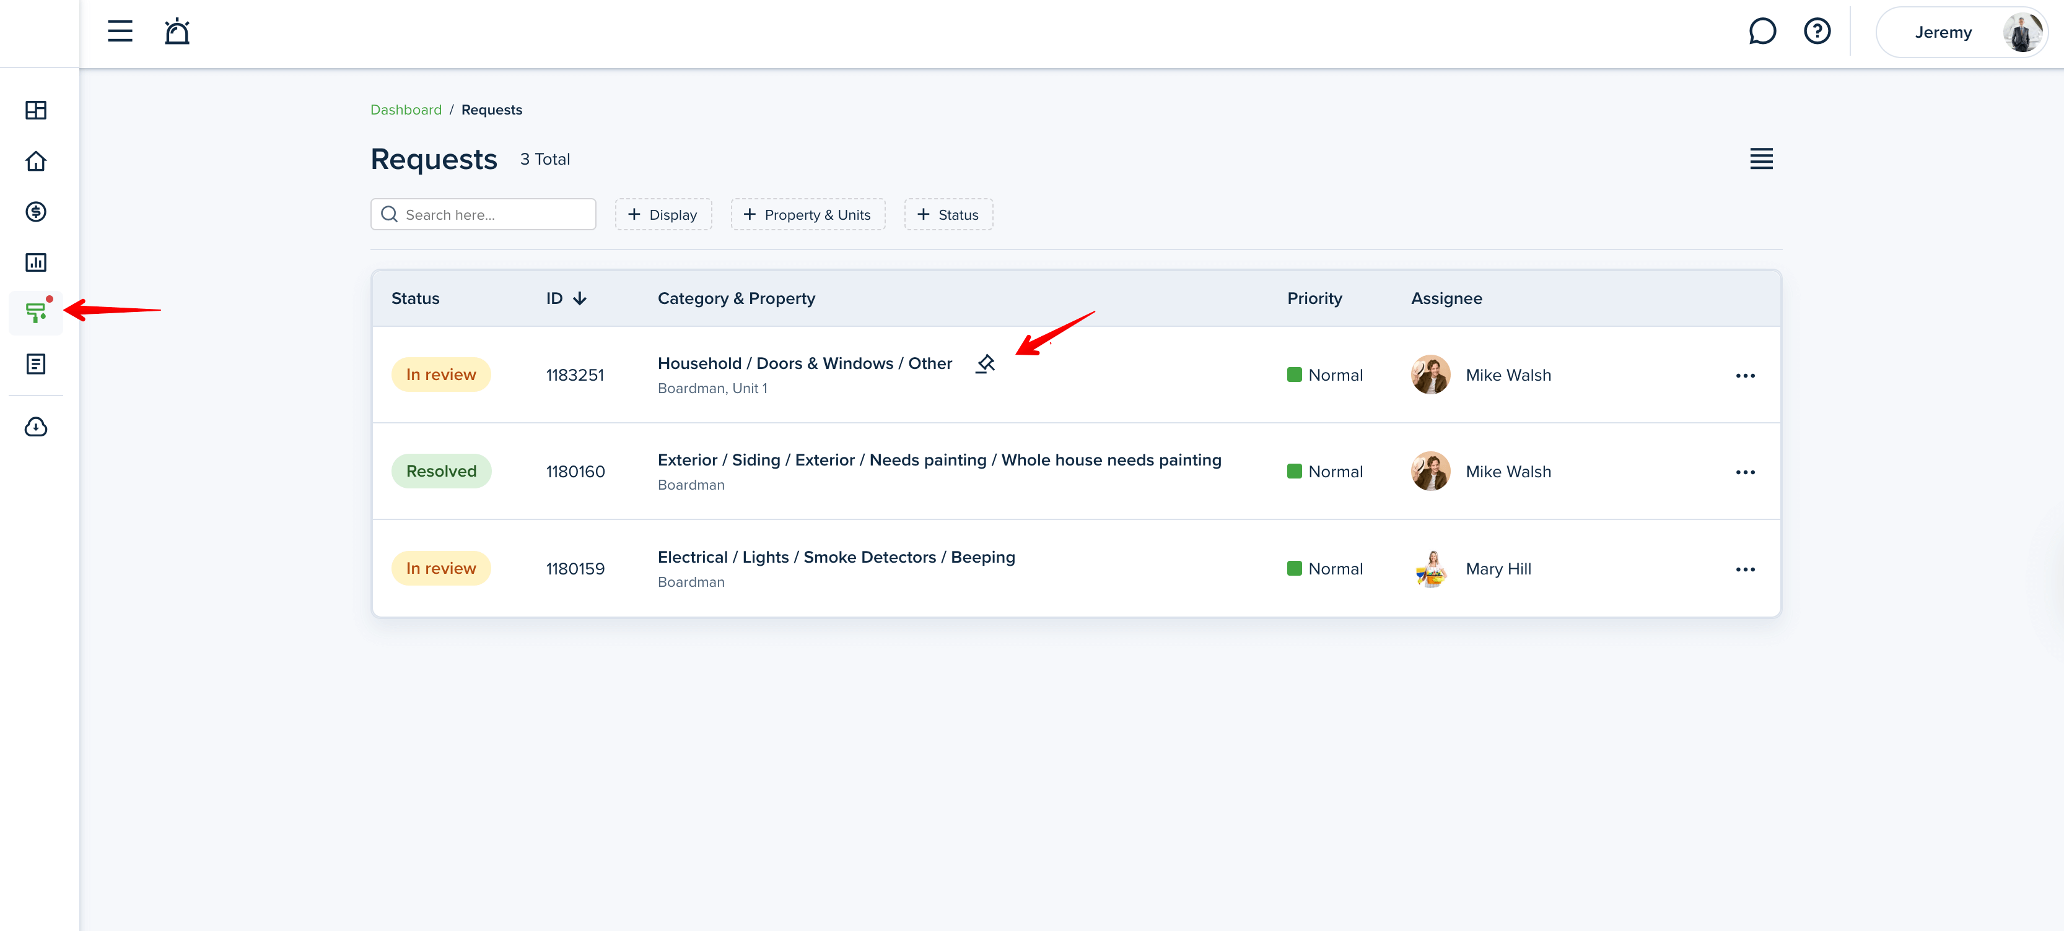Open more options for request 1180160
2064x931 pixels.
tap(1744, 472)
